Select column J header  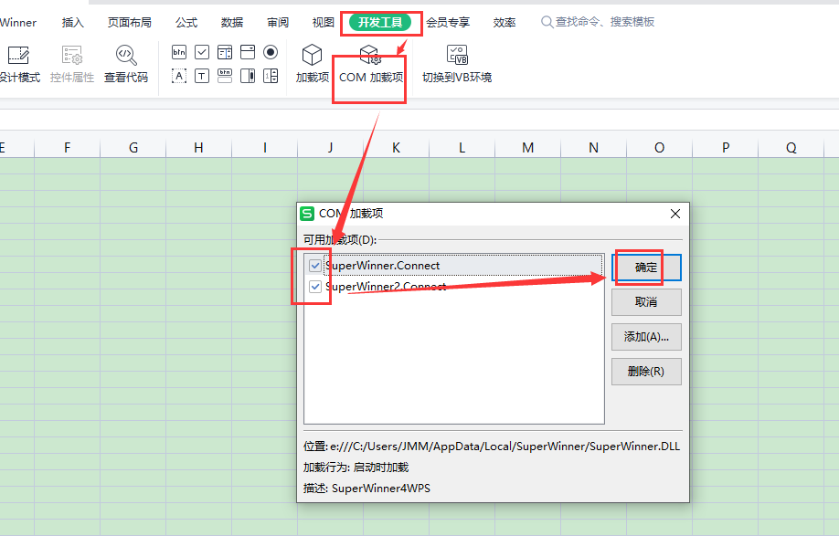[x=330, y=148]
